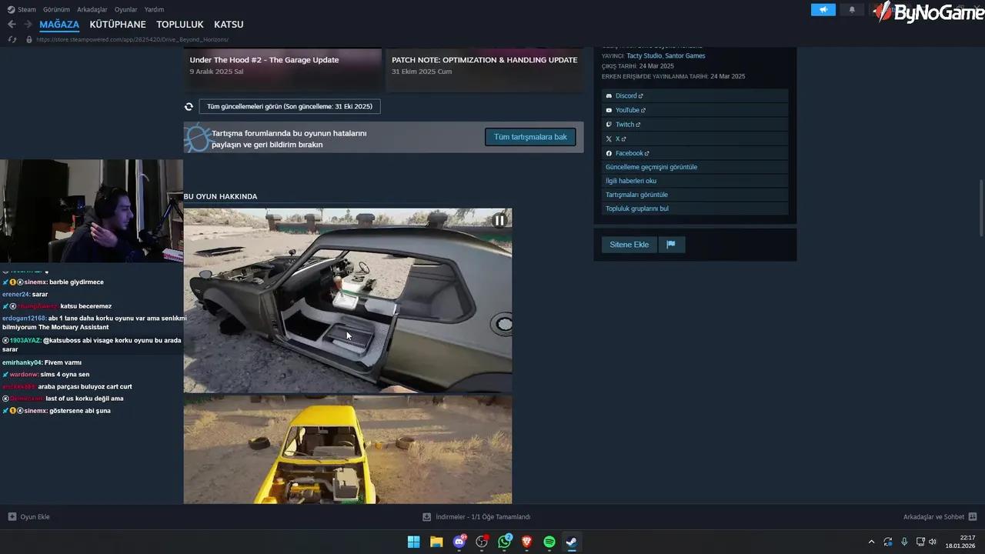985x554 pixels.
Task: Click the Discord logo icon
Action: [x=609, y=96]
